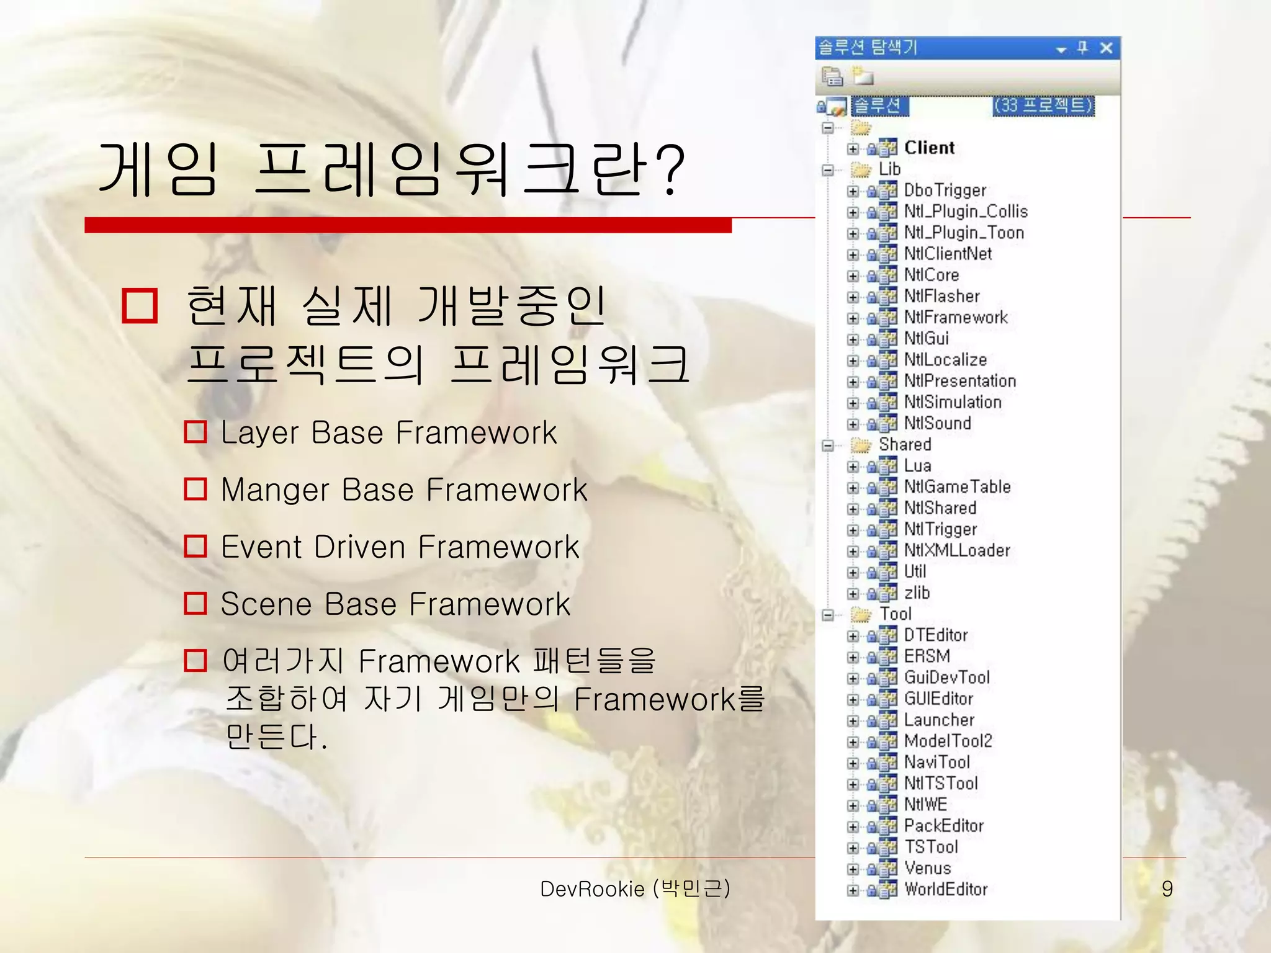Screen dimensions: 1271x953
Task: Click the Event Driven Framework bullet text
Action: 400,547
